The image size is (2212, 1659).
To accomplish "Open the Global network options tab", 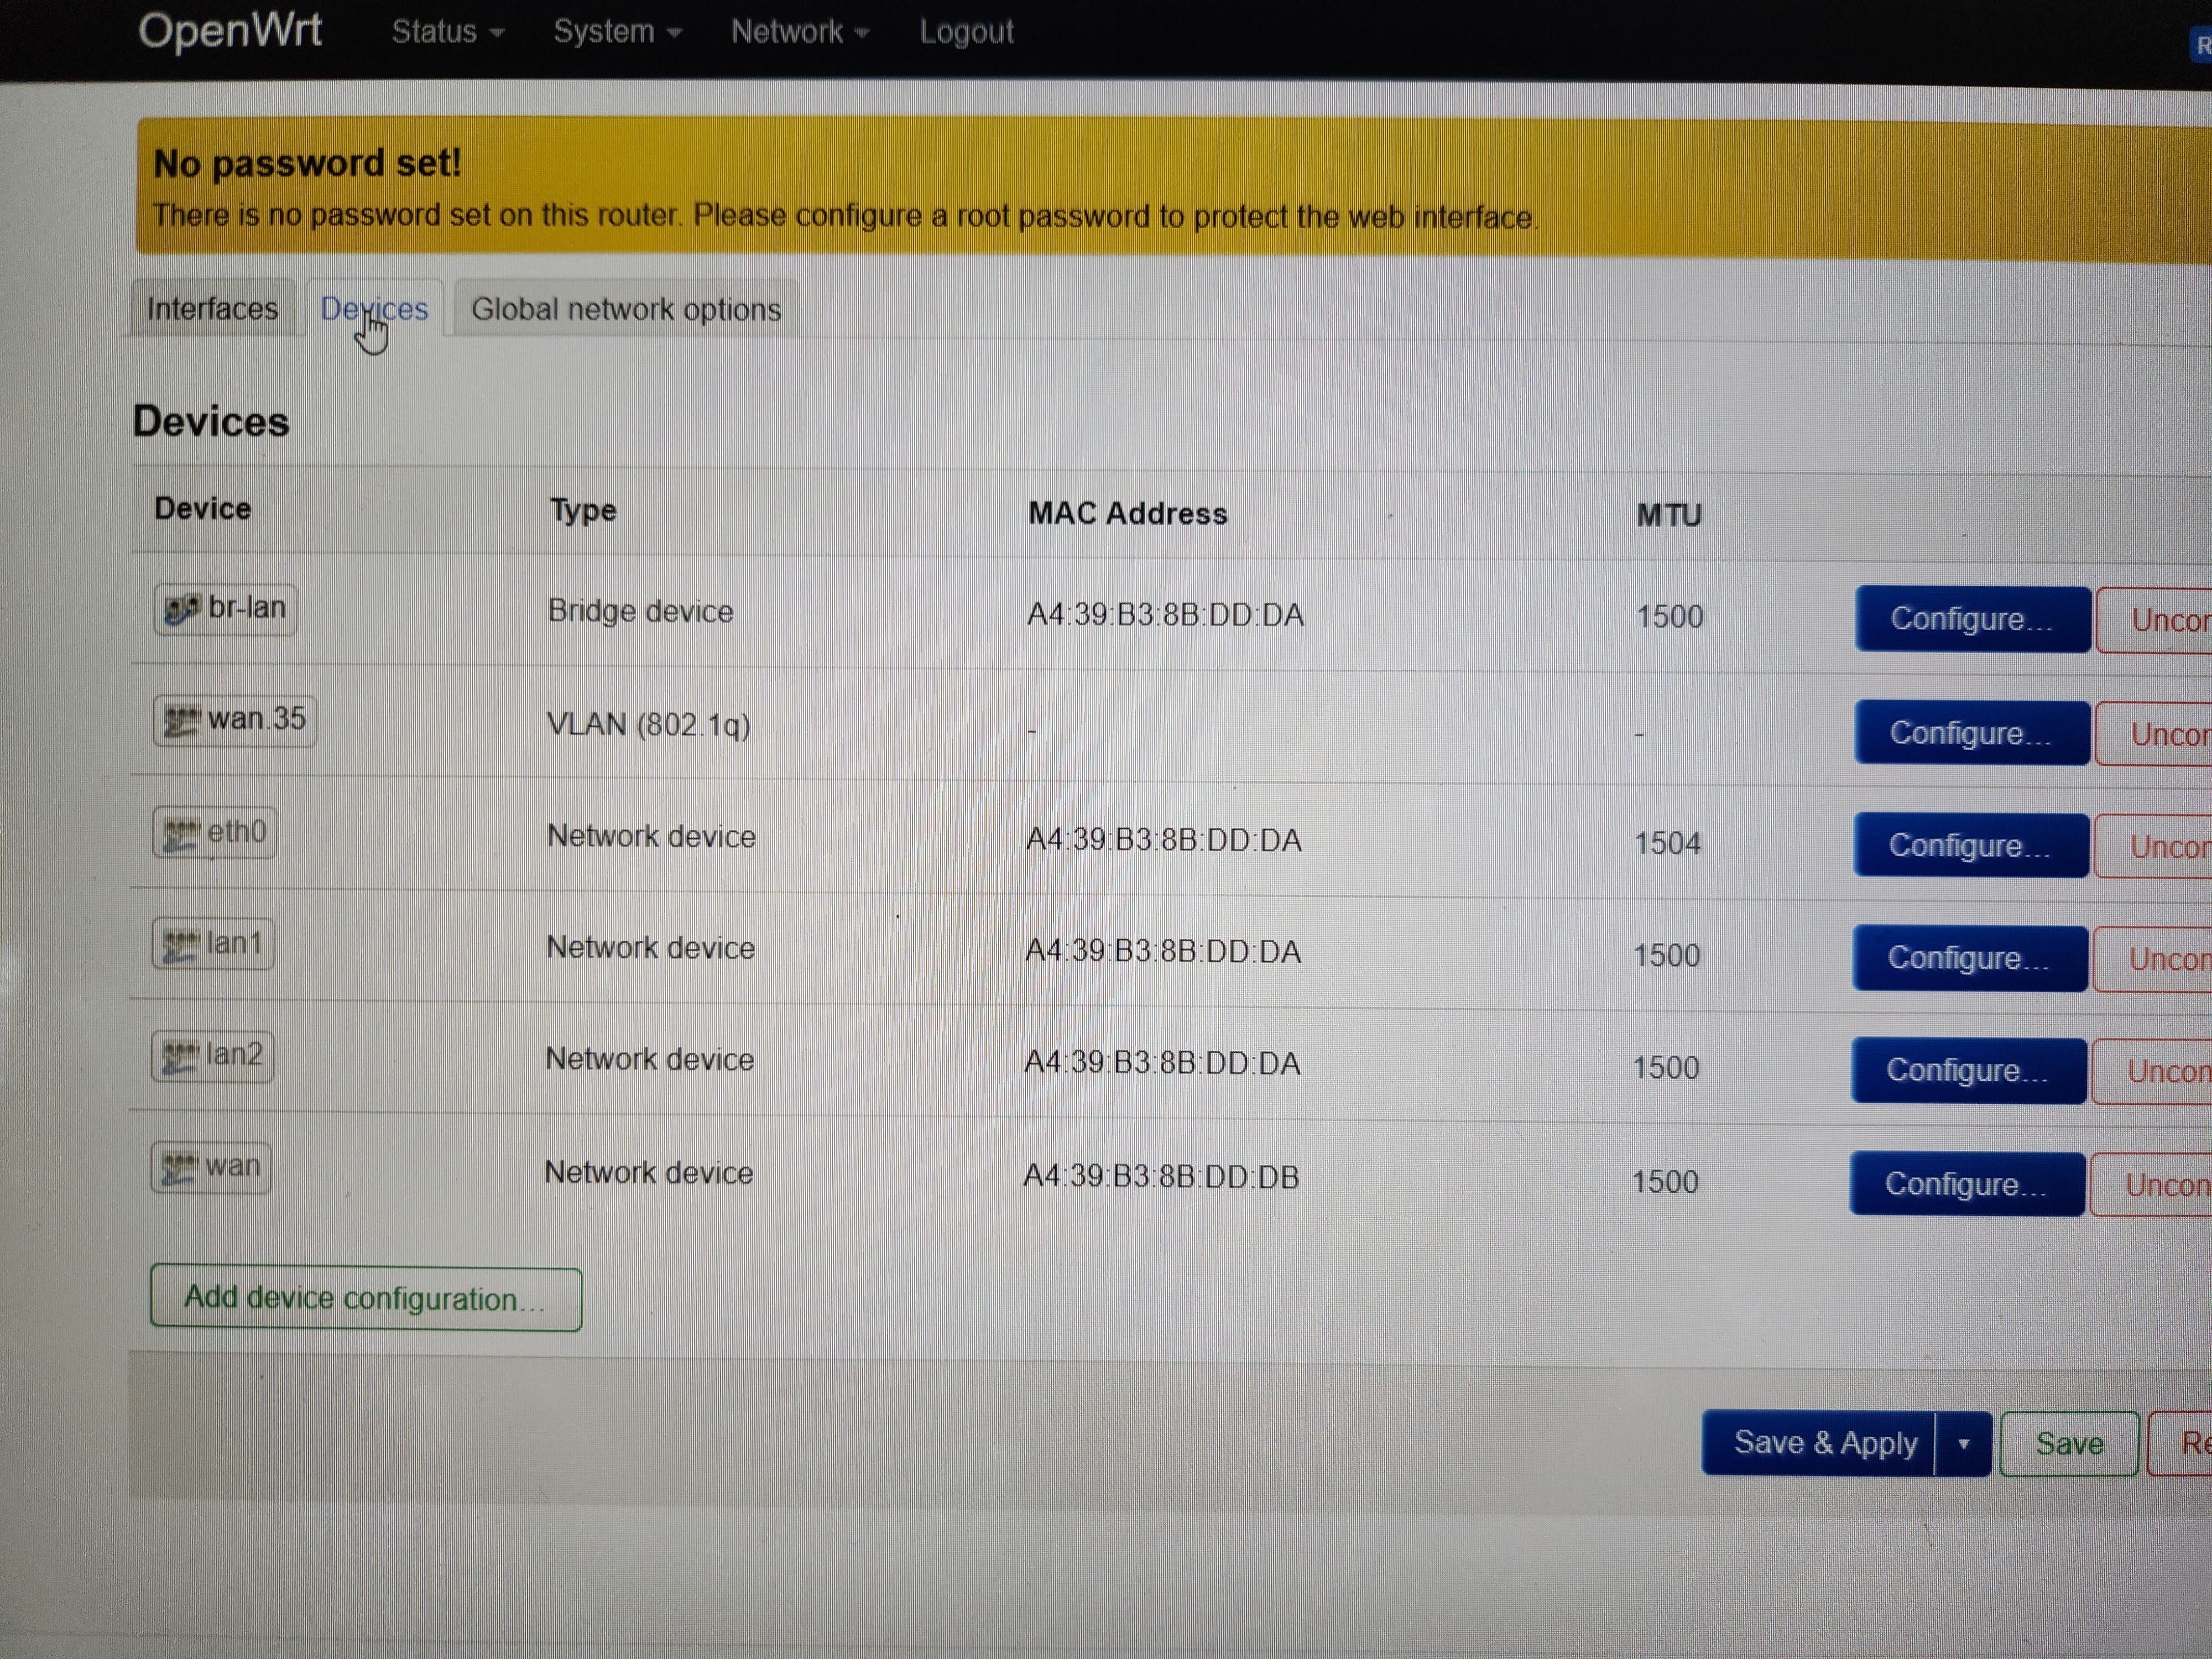I will pos(626,310).
